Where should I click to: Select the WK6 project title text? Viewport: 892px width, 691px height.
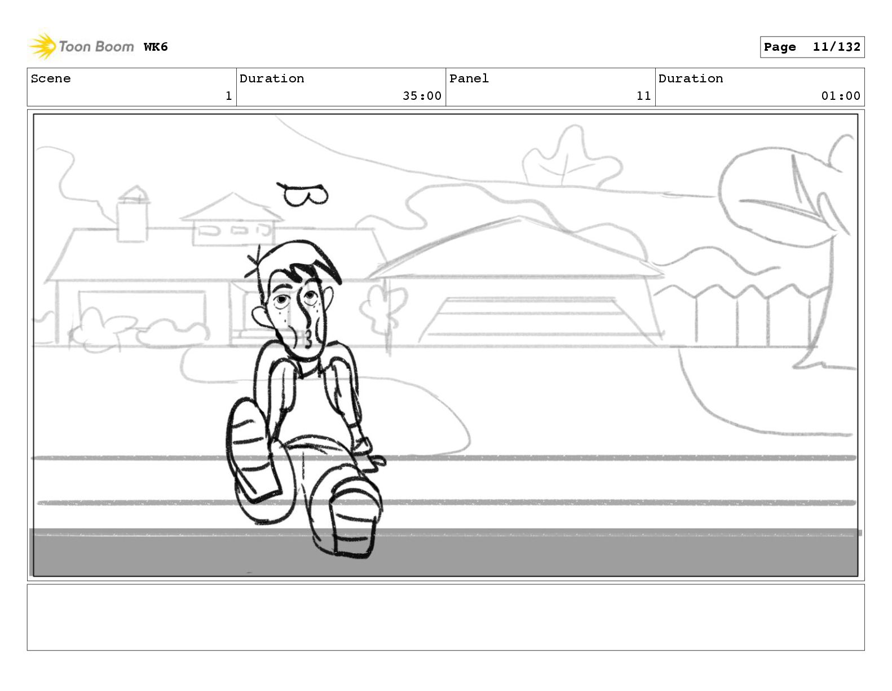[156, 47]
